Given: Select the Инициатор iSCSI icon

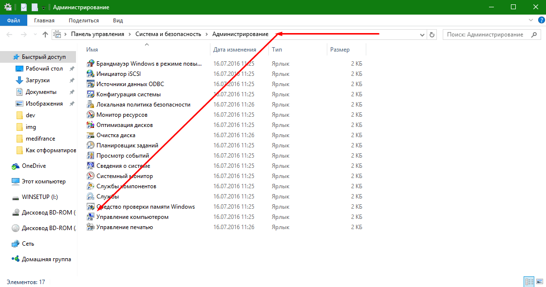Looking at the screenshot, I should tap(90, 74).
